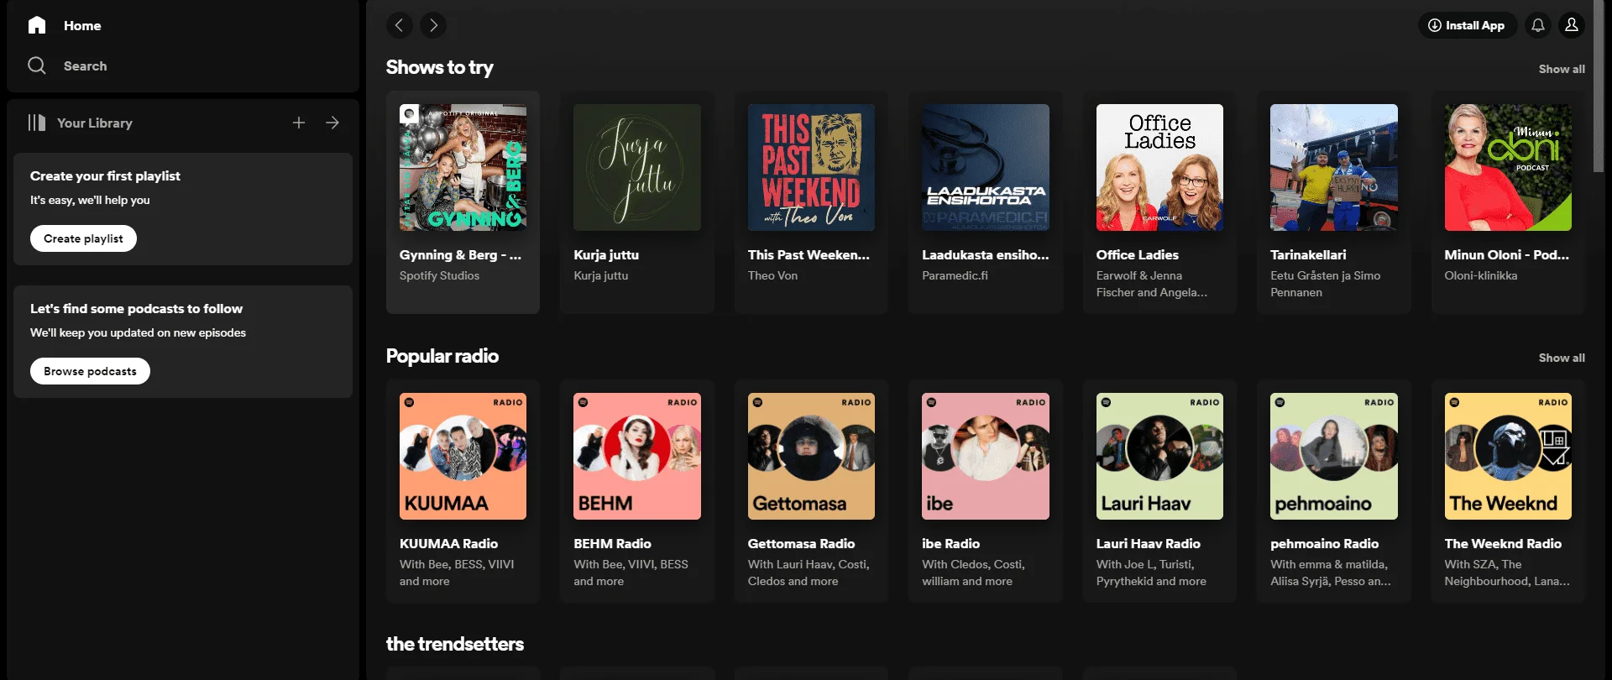The width and height of the screenshot is (1612, 680).
Task: Click the Browse podcasts button
Action: pyautogui.click(x=90, y=371)
